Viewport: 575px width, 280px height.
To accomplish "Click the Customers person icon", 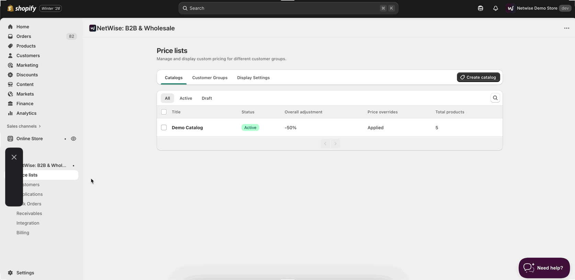I will [10, 56].
